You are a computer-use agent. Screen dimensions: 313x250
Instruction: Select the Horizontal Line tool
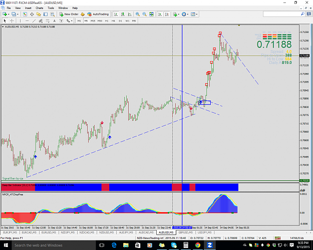coord(27,20)
